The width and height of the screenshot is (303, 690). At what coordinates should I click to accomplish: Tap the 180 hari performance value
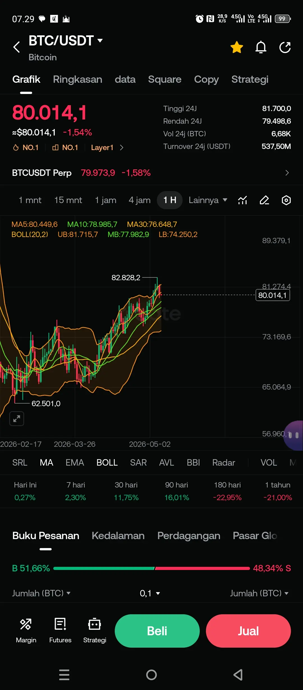pyautogui.click(x=227, y=498)
